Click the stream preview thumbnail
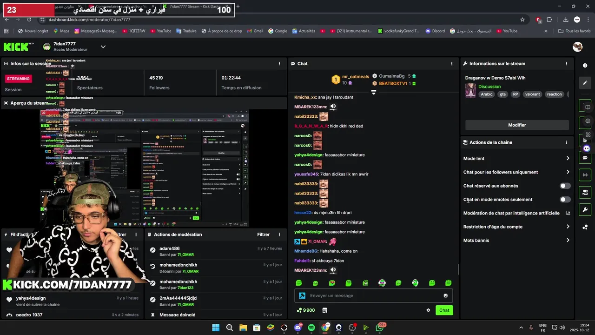The width and height of the screenshot is (595, 335). [144, 167]
